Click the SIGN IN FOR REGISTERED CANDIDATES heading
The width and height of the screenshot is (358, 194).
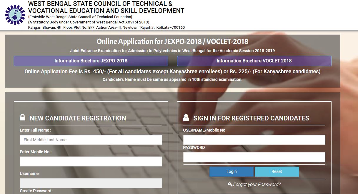click(251, 118)
